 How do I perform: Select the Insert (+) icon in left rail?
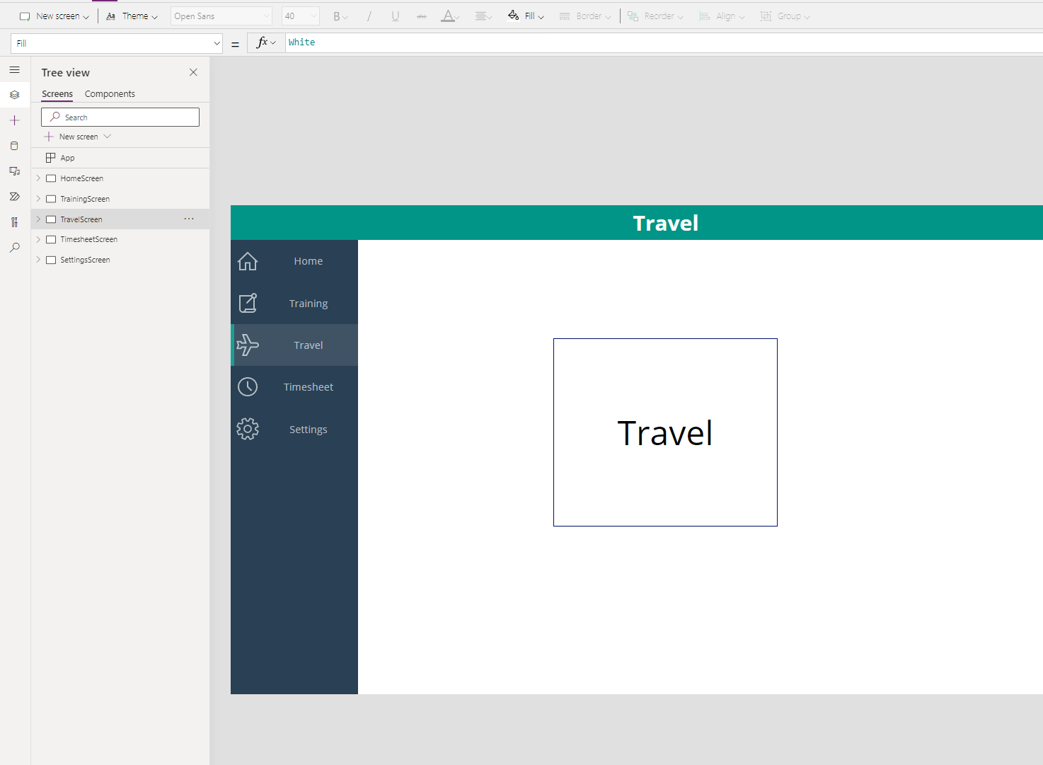click(x=15, y=120)
